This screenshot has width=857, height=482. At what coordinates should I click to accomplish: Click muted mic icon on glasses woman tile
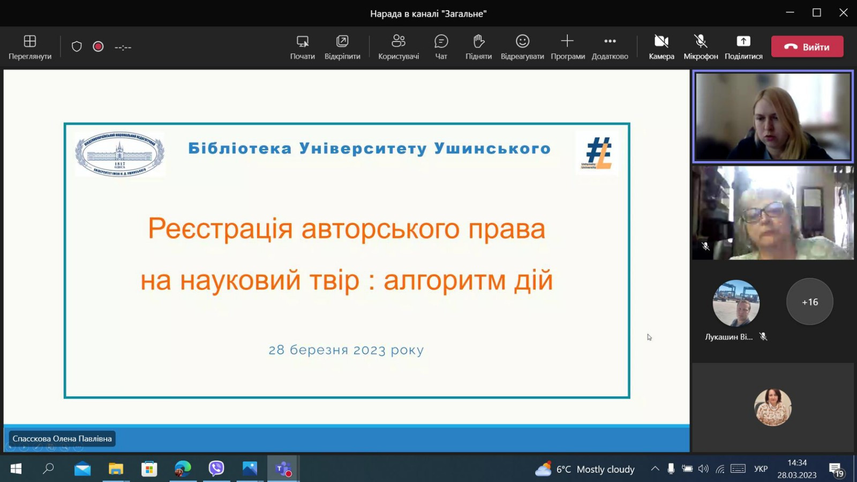[x=706, y=246]
